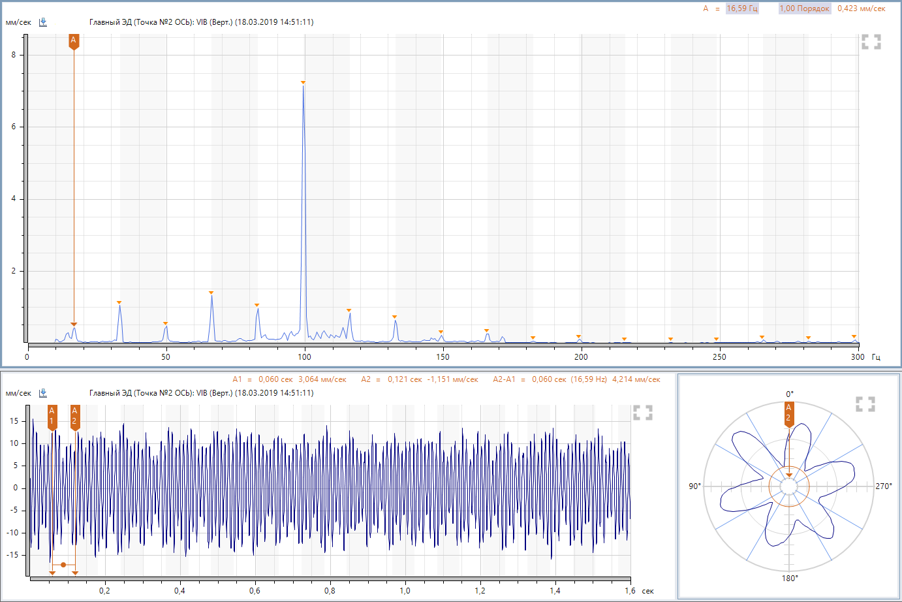This screenshot has height=602, width=902.
Task: Maximize the time waveform chart with the fullscreen icon
Action: [643, 413]
